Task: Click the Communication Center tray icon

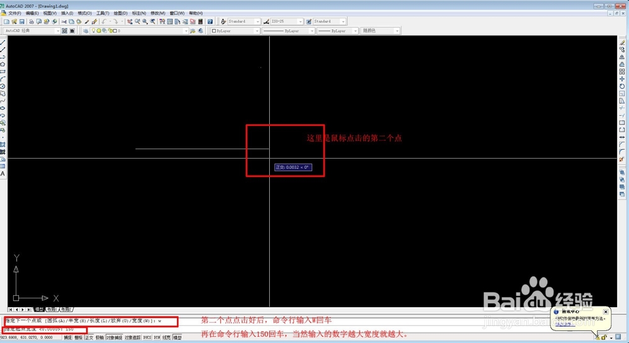Action: pos(598,337)
